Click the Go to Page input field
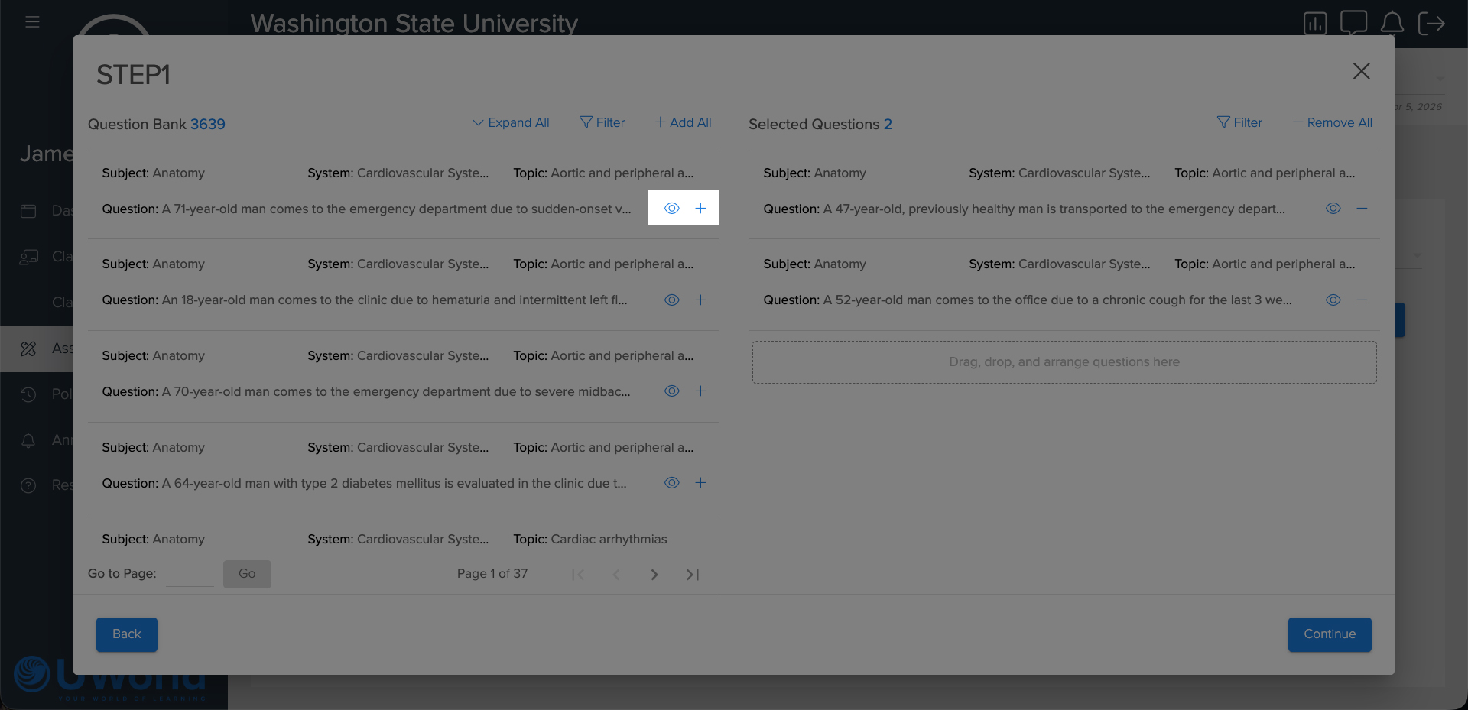Image resolution: width=1468 pixels, height=710 pixels. [x=190, y=574]
